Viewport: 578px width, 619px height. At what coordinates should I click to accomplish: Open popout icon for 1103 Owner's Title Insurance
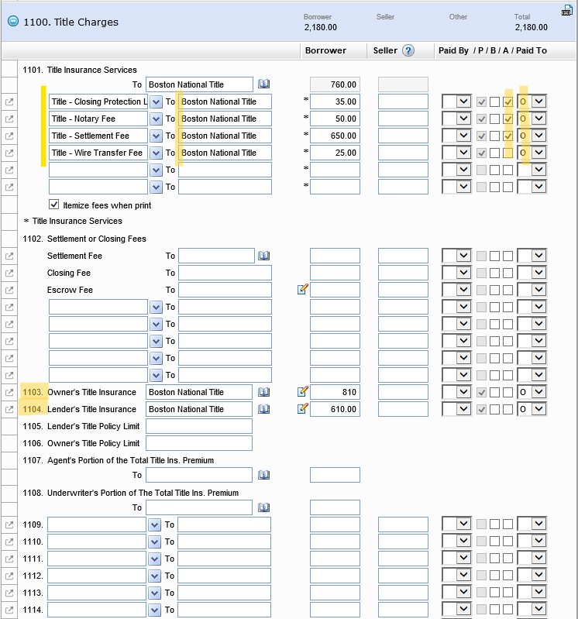click(x=9, y=392)
